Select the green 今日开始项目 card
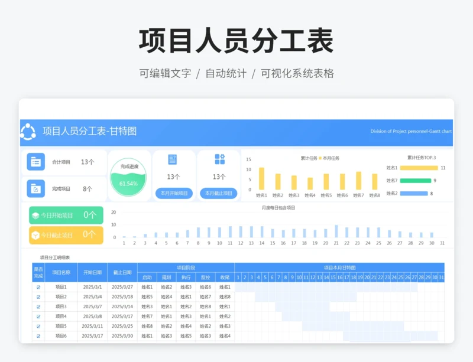 [66, 215]
